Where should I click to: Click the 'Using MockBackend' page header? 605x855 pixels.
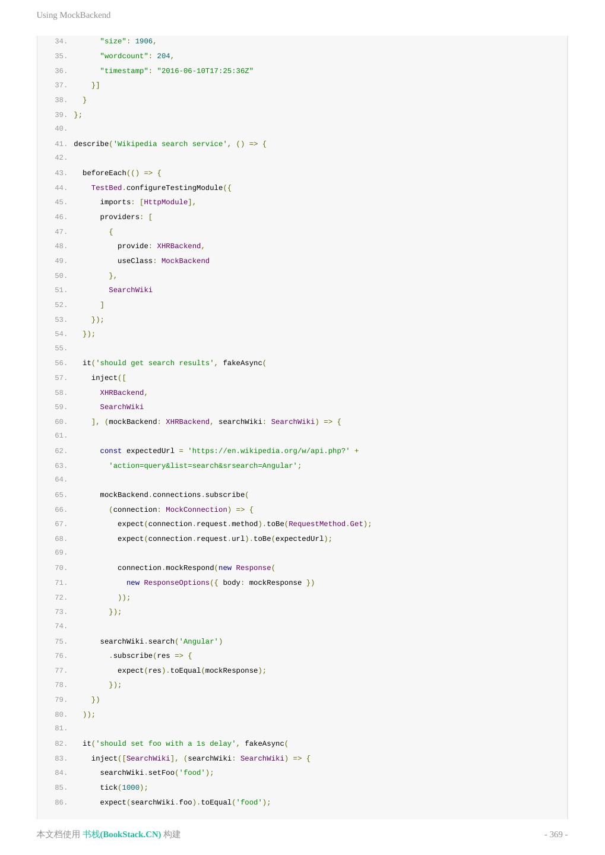point(74,15)
